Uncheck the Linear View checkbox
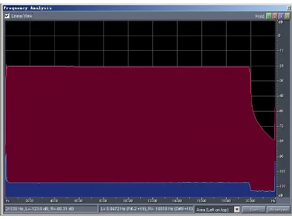 pyautogui.click(x=7, y=16)
